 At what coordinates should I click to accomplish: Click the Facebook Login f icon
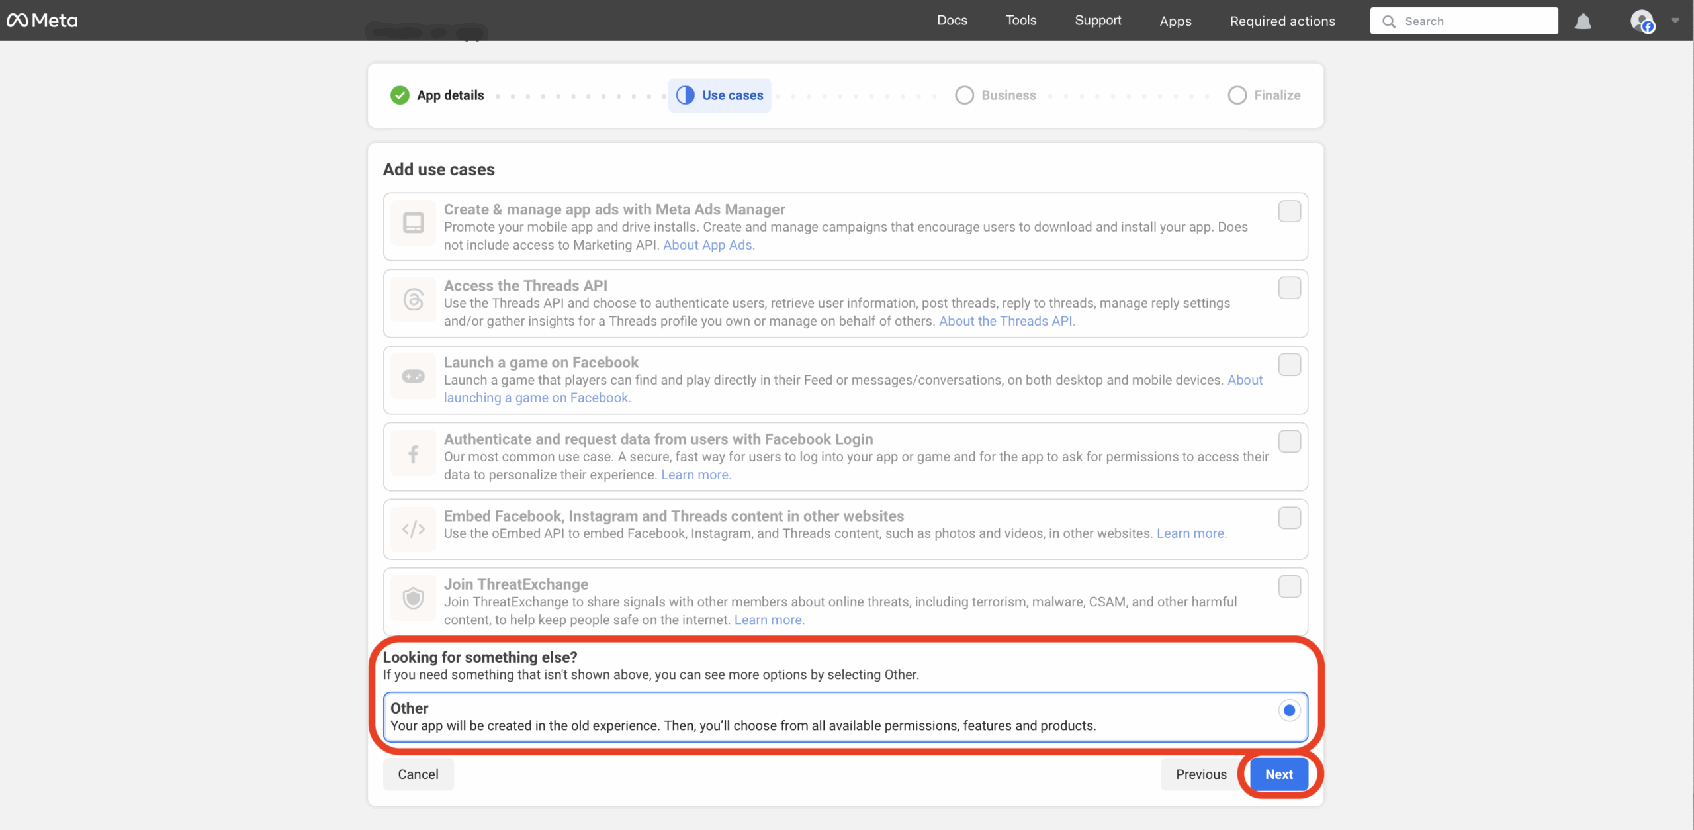pos(414,454)
